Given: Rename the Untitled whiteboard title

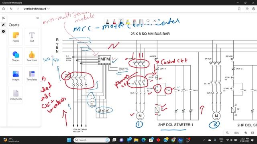Looking at the screenshot, I should tap(35, 9).
